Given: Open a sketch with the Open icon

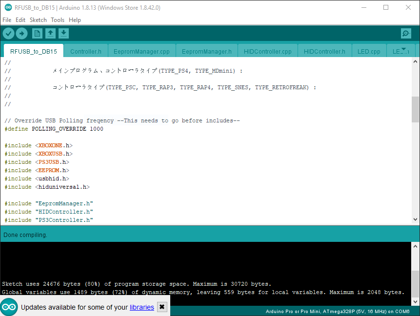Looking at the screenshot, I should click(x=50, y=34).
